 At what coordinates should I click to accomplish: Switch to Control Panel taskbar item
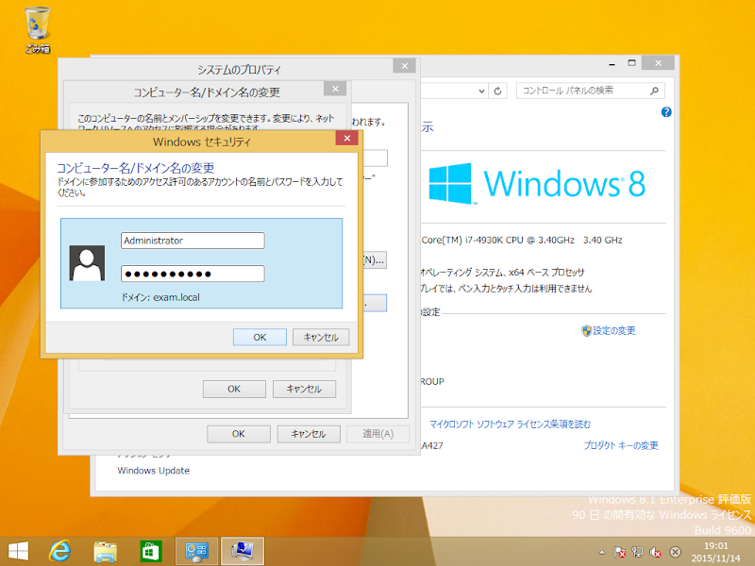[x=196, y=552]
